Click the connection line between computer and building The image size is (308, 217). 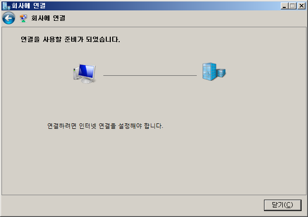tap(150, 75)
